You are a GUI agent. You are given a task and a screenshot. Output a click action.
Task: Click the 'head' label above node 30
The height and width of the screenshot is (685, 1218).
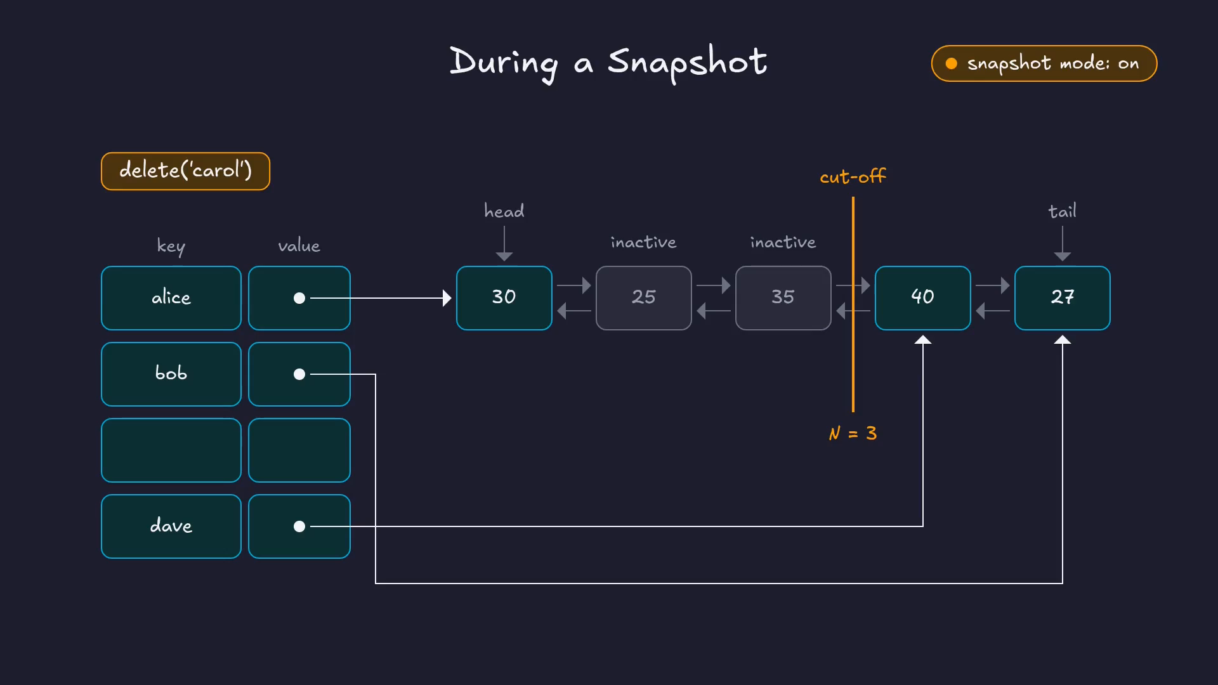(x=504, y=211)
